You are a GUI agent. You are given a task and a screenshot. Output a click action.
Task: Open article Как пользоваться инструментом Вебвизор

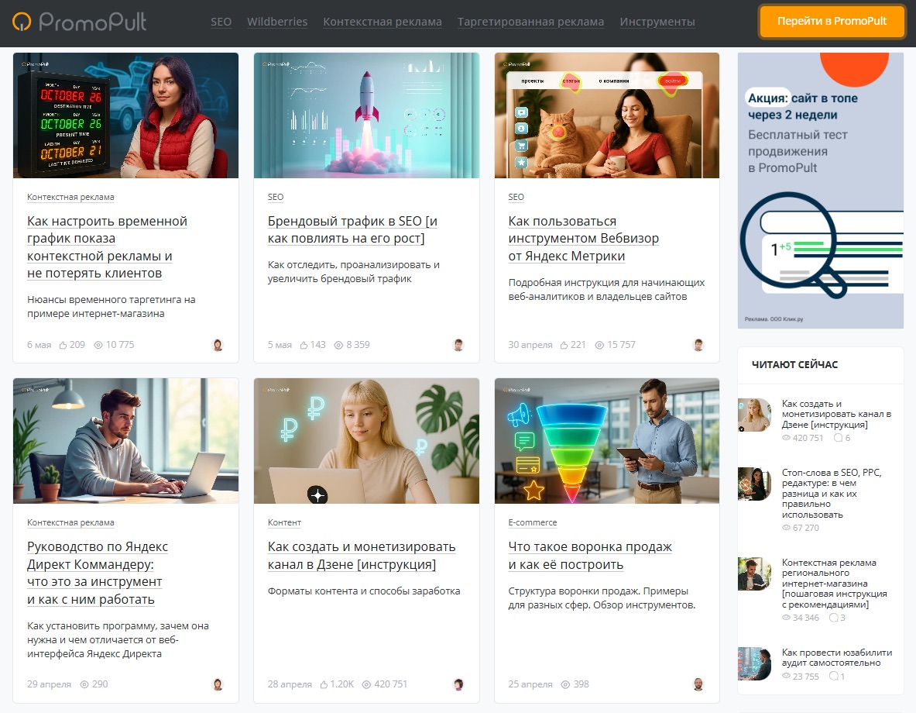pos(583,238)
